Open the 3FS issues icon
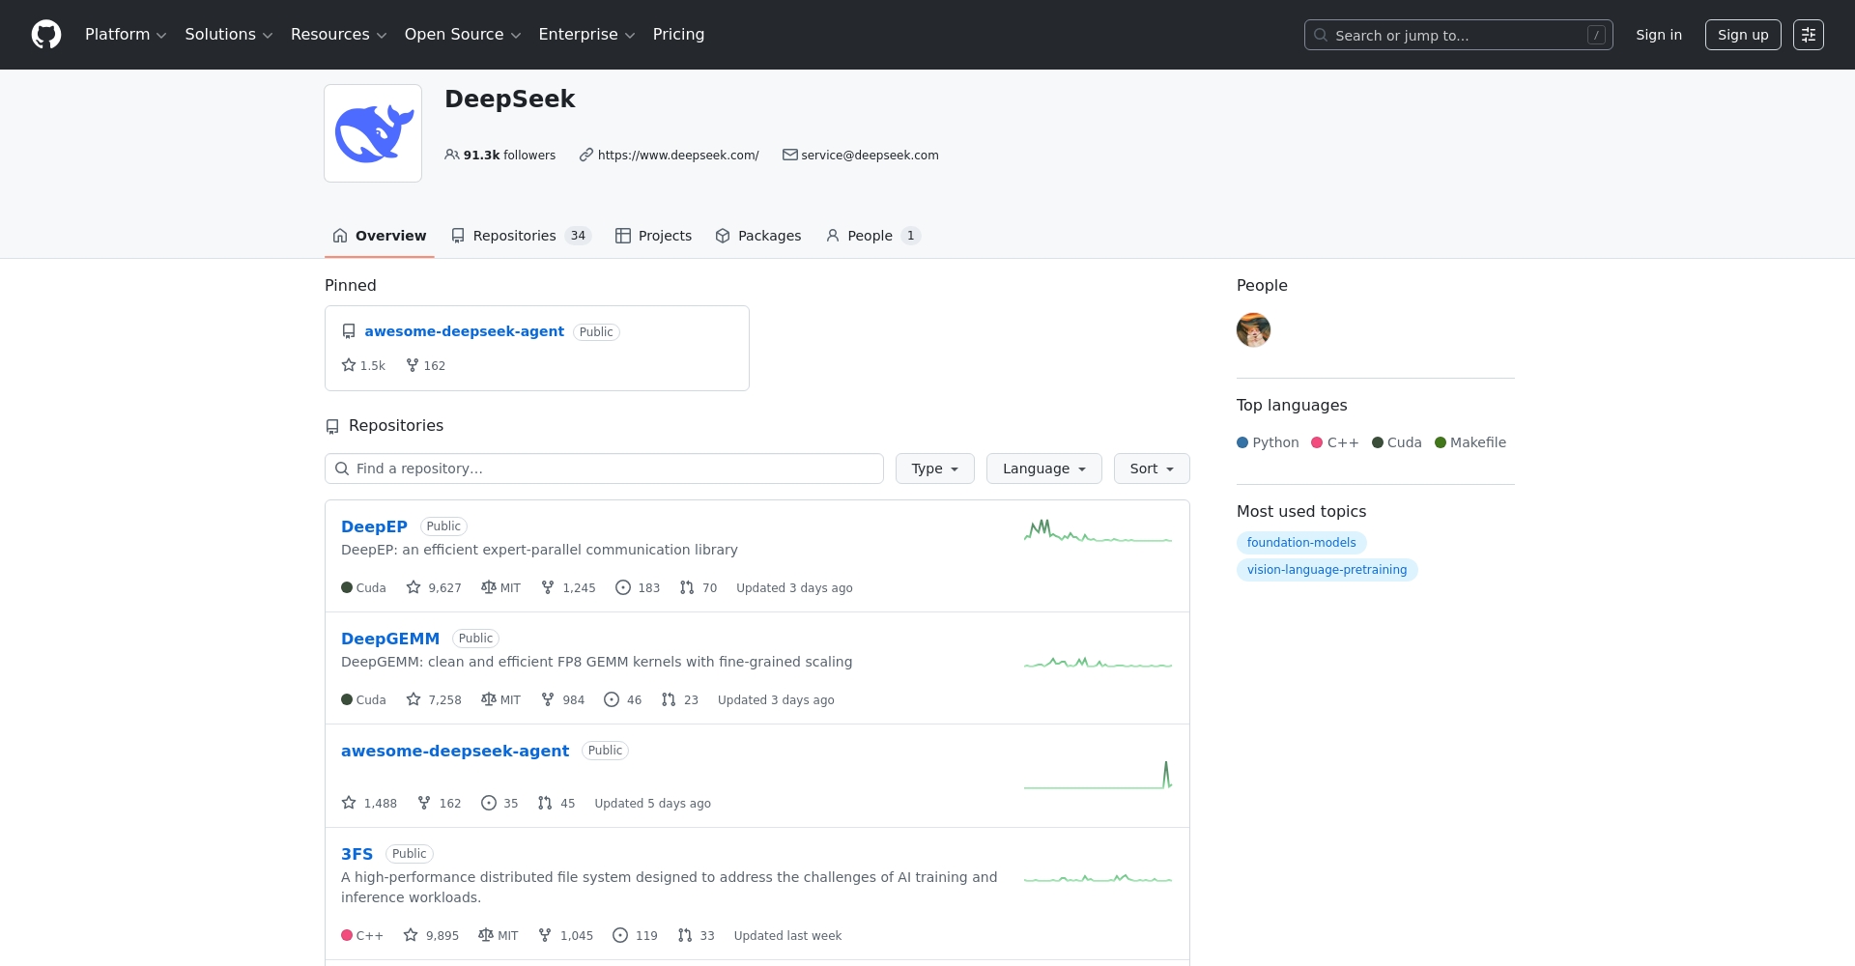The width and height of the screenshot is (1855, 966). point(620,935)
